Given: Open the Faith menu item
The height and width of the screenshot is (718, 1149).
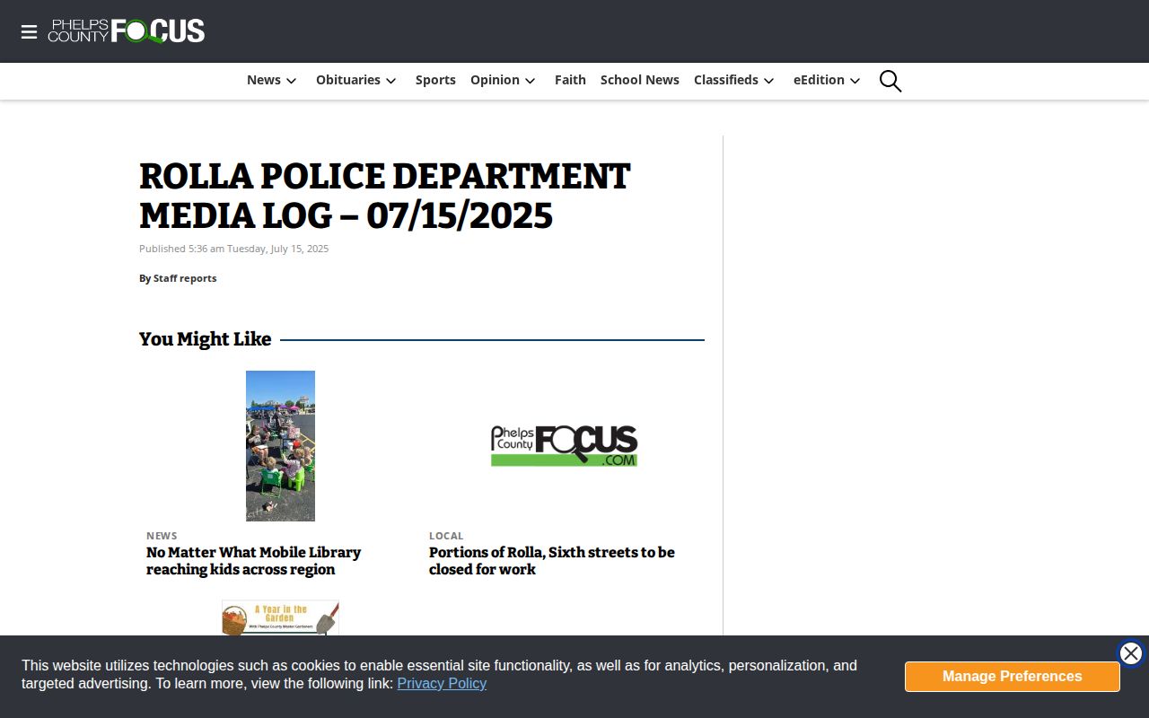Looking at the screenshot, I should 570,80.
